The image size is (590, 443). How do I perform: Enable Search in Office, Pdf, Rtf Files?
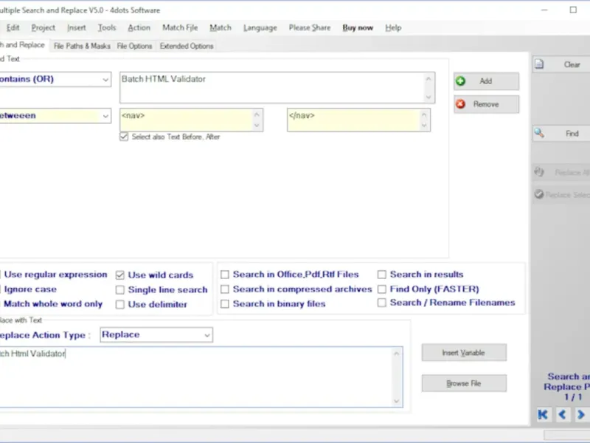coord(225,275)
